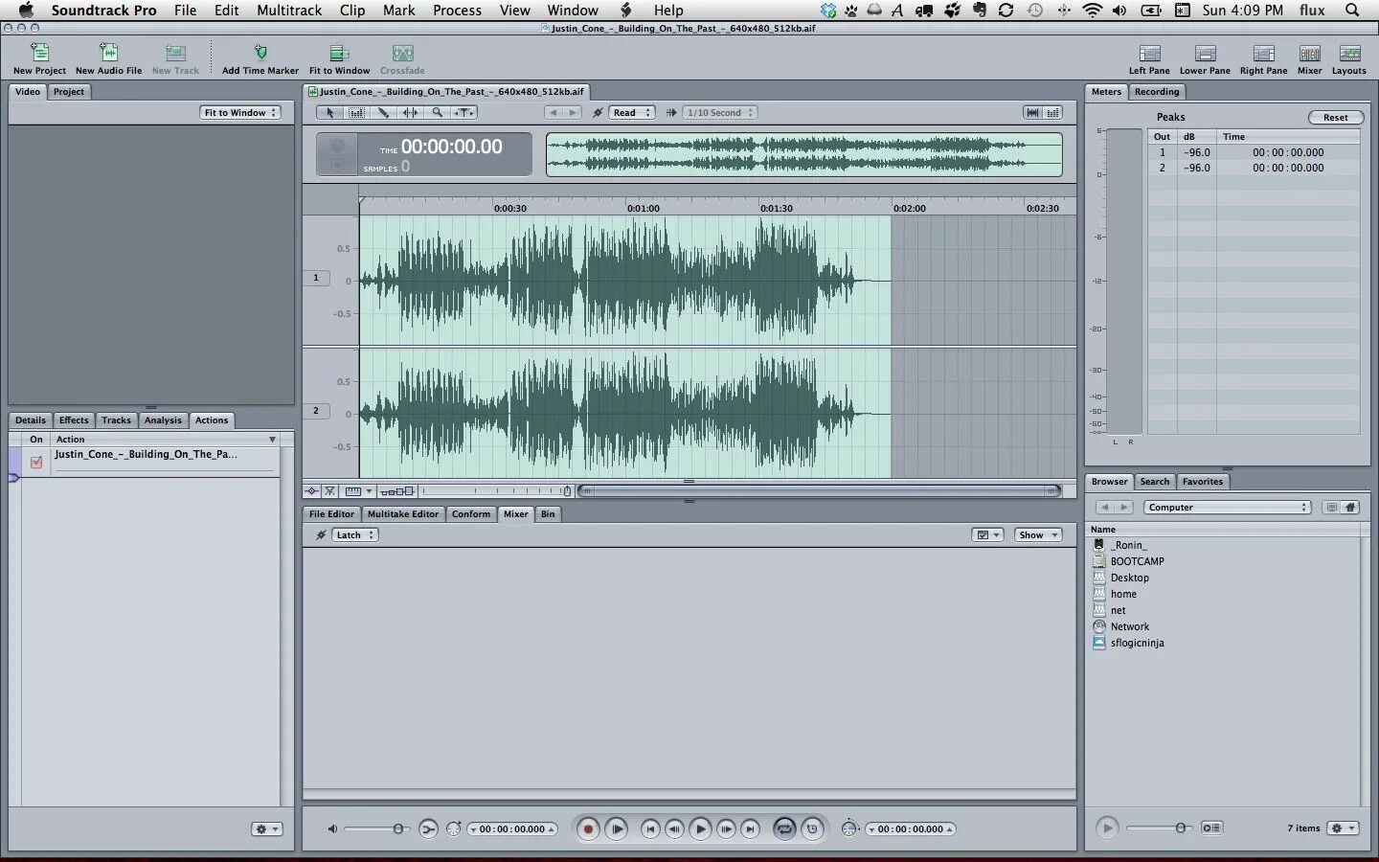This screenshot has height=862, width=1379.
Task: Click the Browser preview play button
Action: pyautogui.click(x=1107, y=828)
